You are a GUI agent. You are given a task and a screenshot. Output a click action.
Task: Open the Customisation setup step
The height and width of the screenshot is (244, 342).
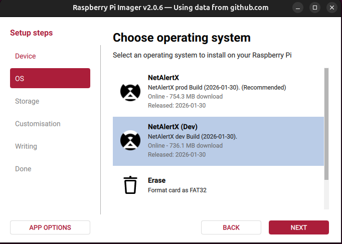point(38,124)
